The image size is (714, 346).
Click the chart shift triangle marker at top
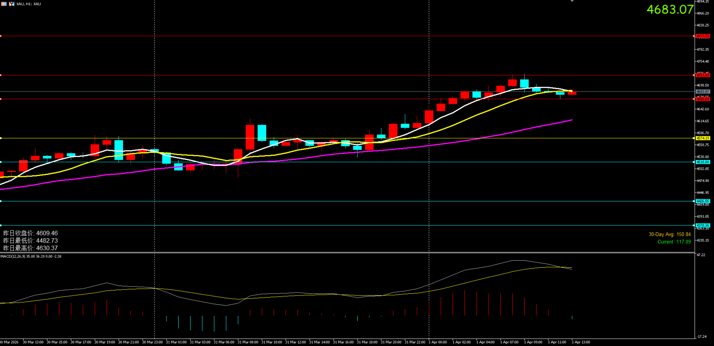[x=572, y=1]
